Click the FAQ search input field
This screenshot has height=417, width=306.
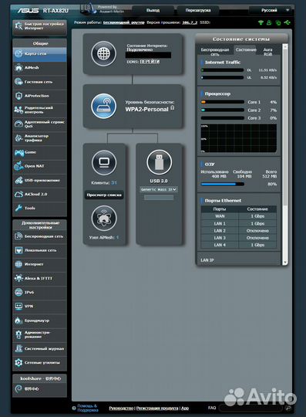251,408
